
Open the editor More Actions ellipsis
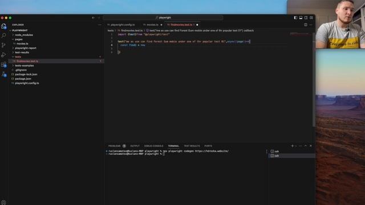tap(311, 24)
